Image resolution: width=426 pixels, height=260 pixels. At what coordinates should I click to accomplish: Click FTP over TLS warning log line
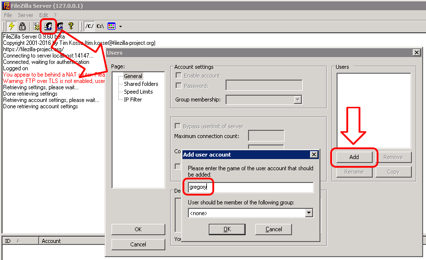(x=54, y=81)
